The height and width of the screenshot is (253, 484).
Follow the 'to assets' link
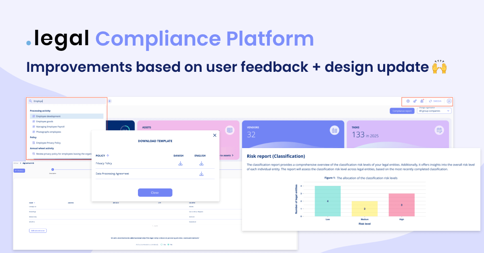pos(227,155)
